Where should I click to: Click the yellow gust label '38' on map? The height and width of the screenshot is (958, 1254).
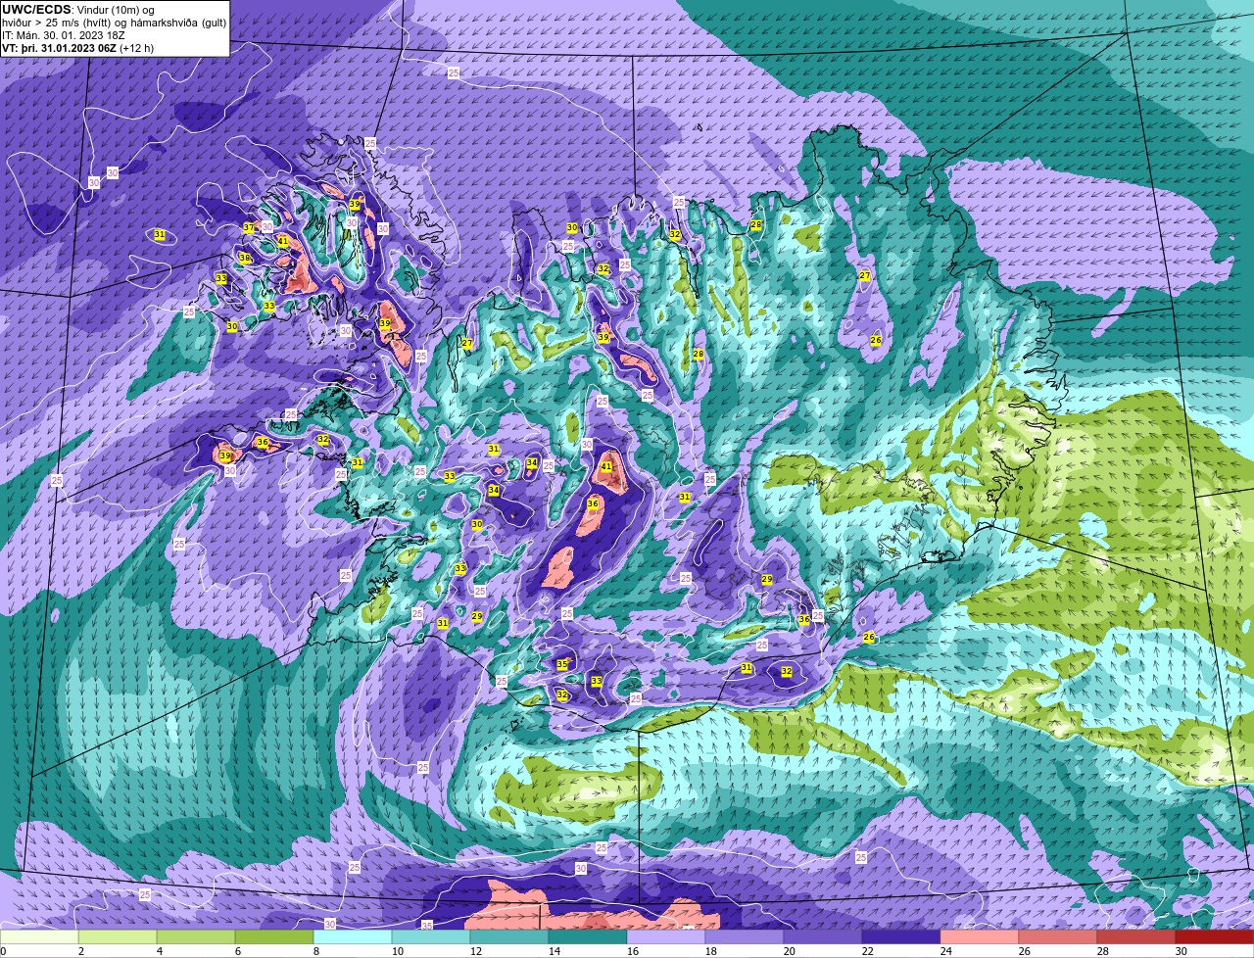[x=245, y=259]
